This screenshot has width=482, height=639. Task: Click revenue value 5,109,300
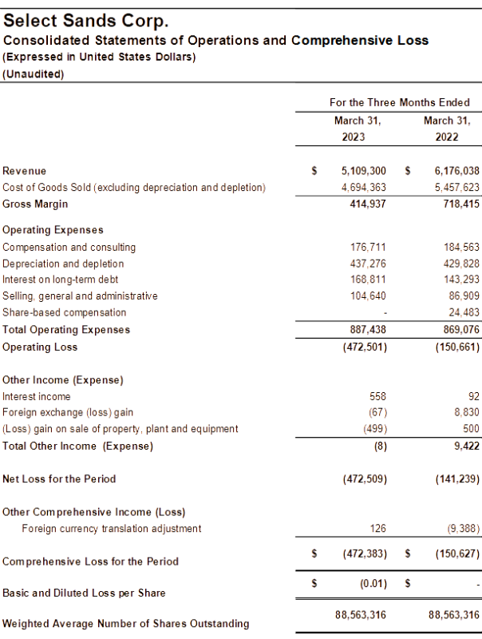tap(364, 171)
